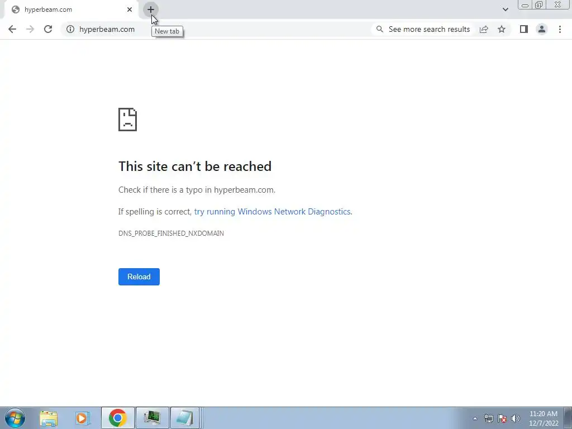
Task: Launch Windows Media Player from taskbar
Action: pos(83,418)
